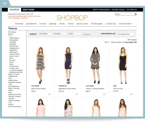Viewport: 145px width, 123px height.
Task: Go to page 2 of results
Action: pos(107,42)
